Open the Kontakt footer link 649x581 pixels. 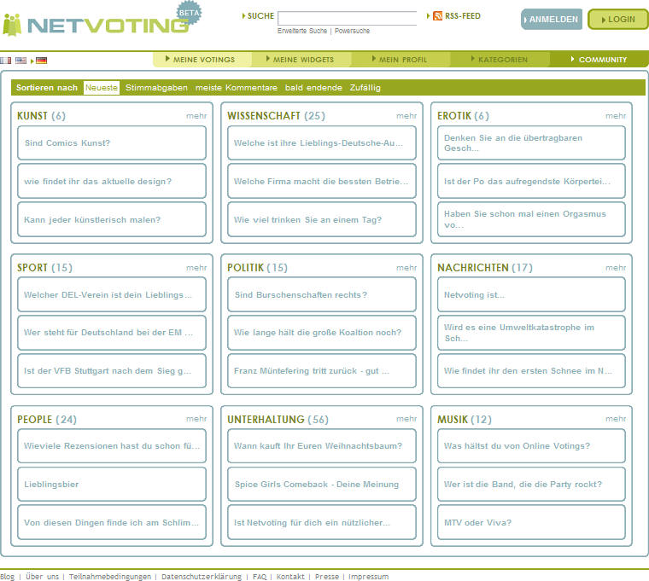tap(290, 577)
